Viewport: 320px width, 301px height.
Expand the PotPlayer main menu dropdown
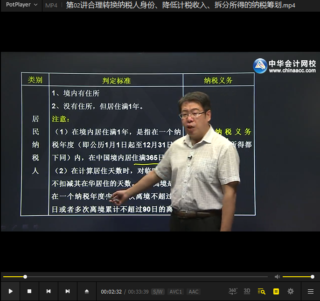click(x=21, y=5)
